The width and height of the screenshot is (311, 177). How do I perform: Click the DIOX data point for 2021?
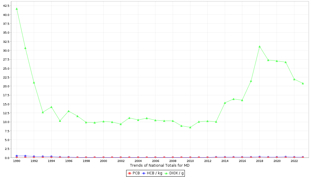coord(286,62)
